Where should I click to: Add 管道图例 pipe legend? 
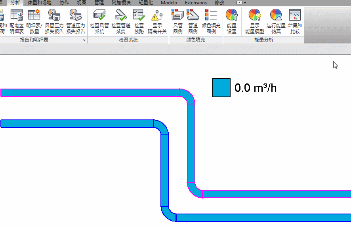pos(193,21)
